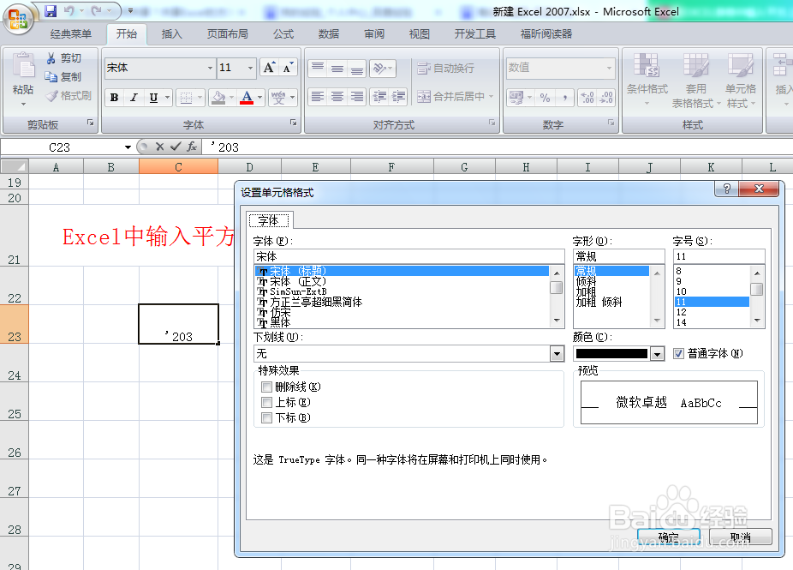Screen dimensions: 793x570
Task: Align text to the left
Action: pyautogui.click(x=318, y=96)
